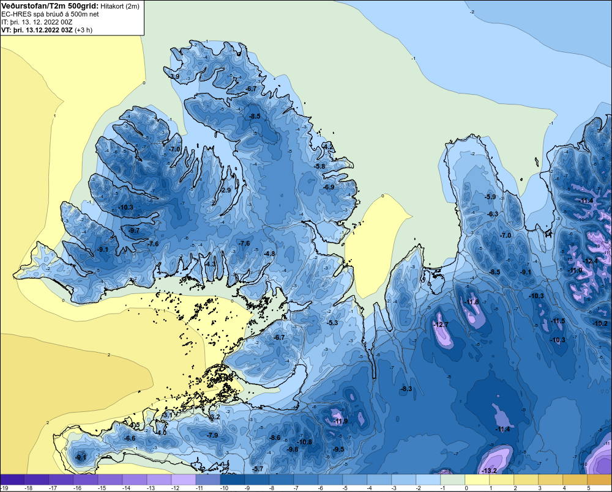This screenshot has width=612, height=492.
Task: Click the legend color swatch labeled -13
Action: (x=159, y=480)
